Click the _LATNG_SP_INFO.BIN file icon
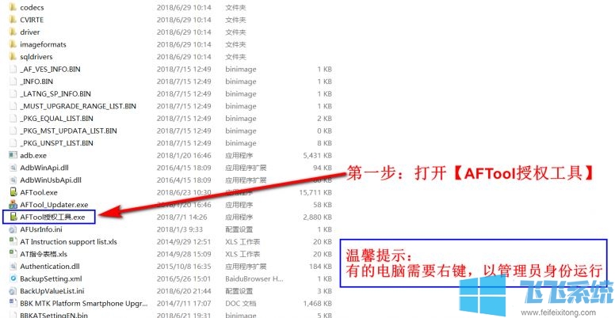The height and width of the screenshot is (318, 615). 13,93
